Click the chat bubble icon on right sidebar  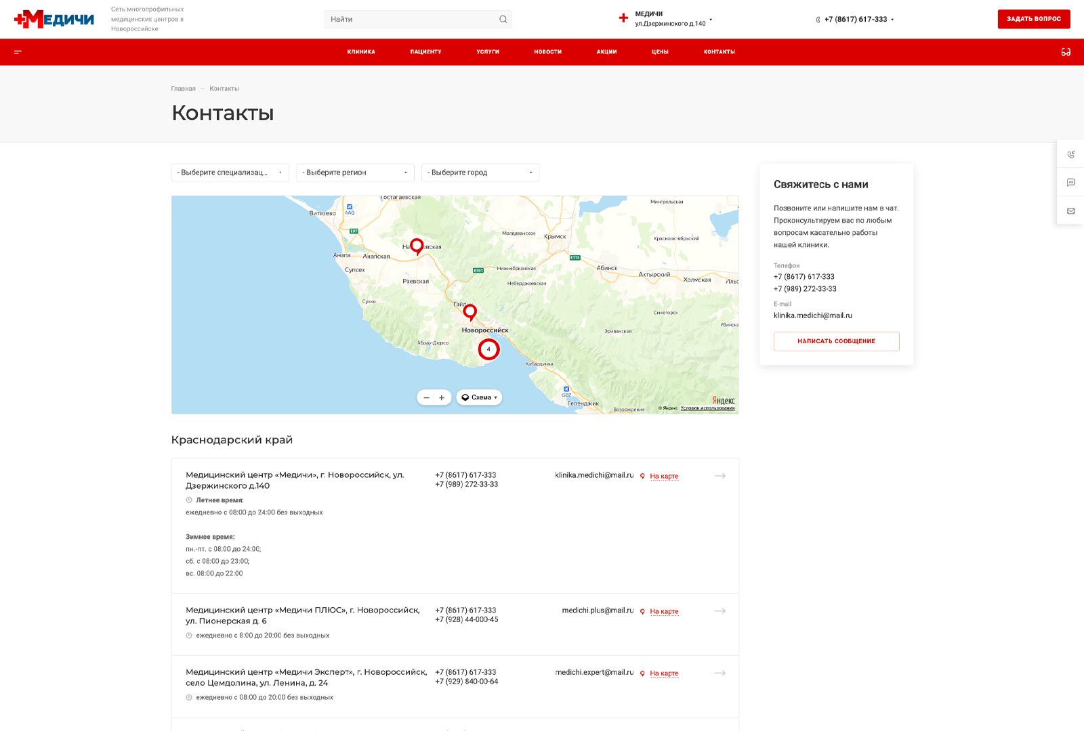tap(1070, 183)
